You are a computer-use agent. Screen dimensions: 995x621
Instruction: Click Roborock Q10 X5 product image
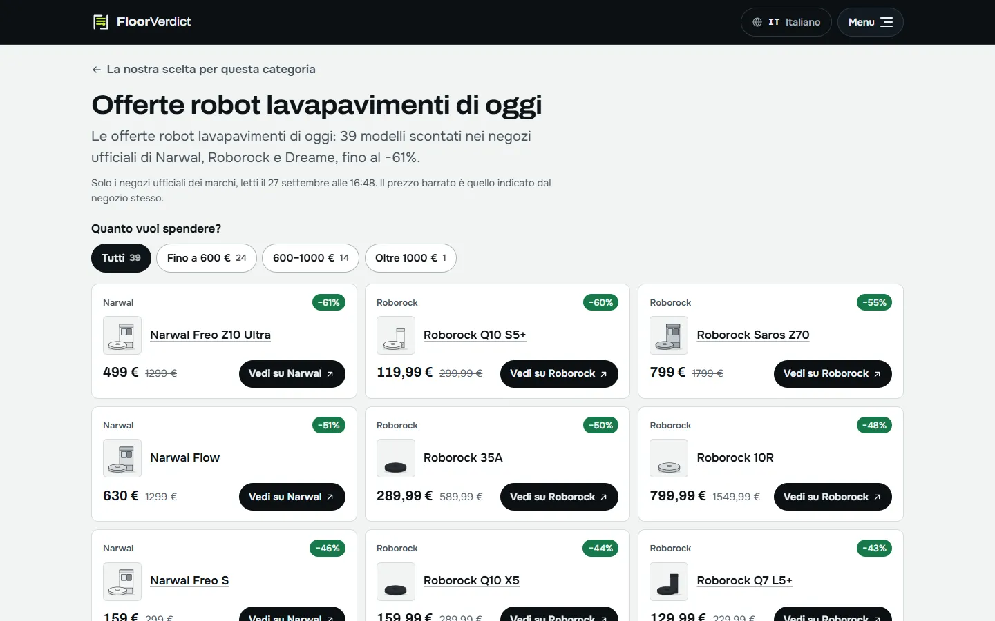tap(396, 582)
